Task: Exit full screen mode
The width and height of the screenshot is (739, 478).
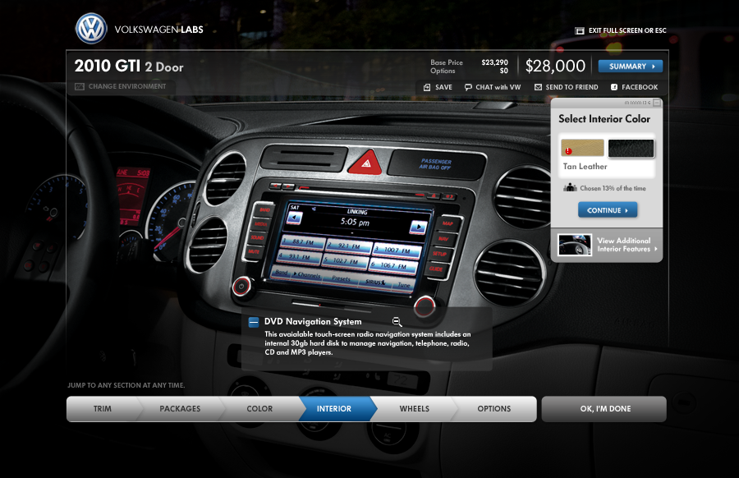Action: (621, 30)
